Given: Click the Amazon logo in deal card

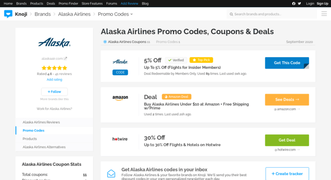Looking at the screenshot, I should tap(120, 98).
